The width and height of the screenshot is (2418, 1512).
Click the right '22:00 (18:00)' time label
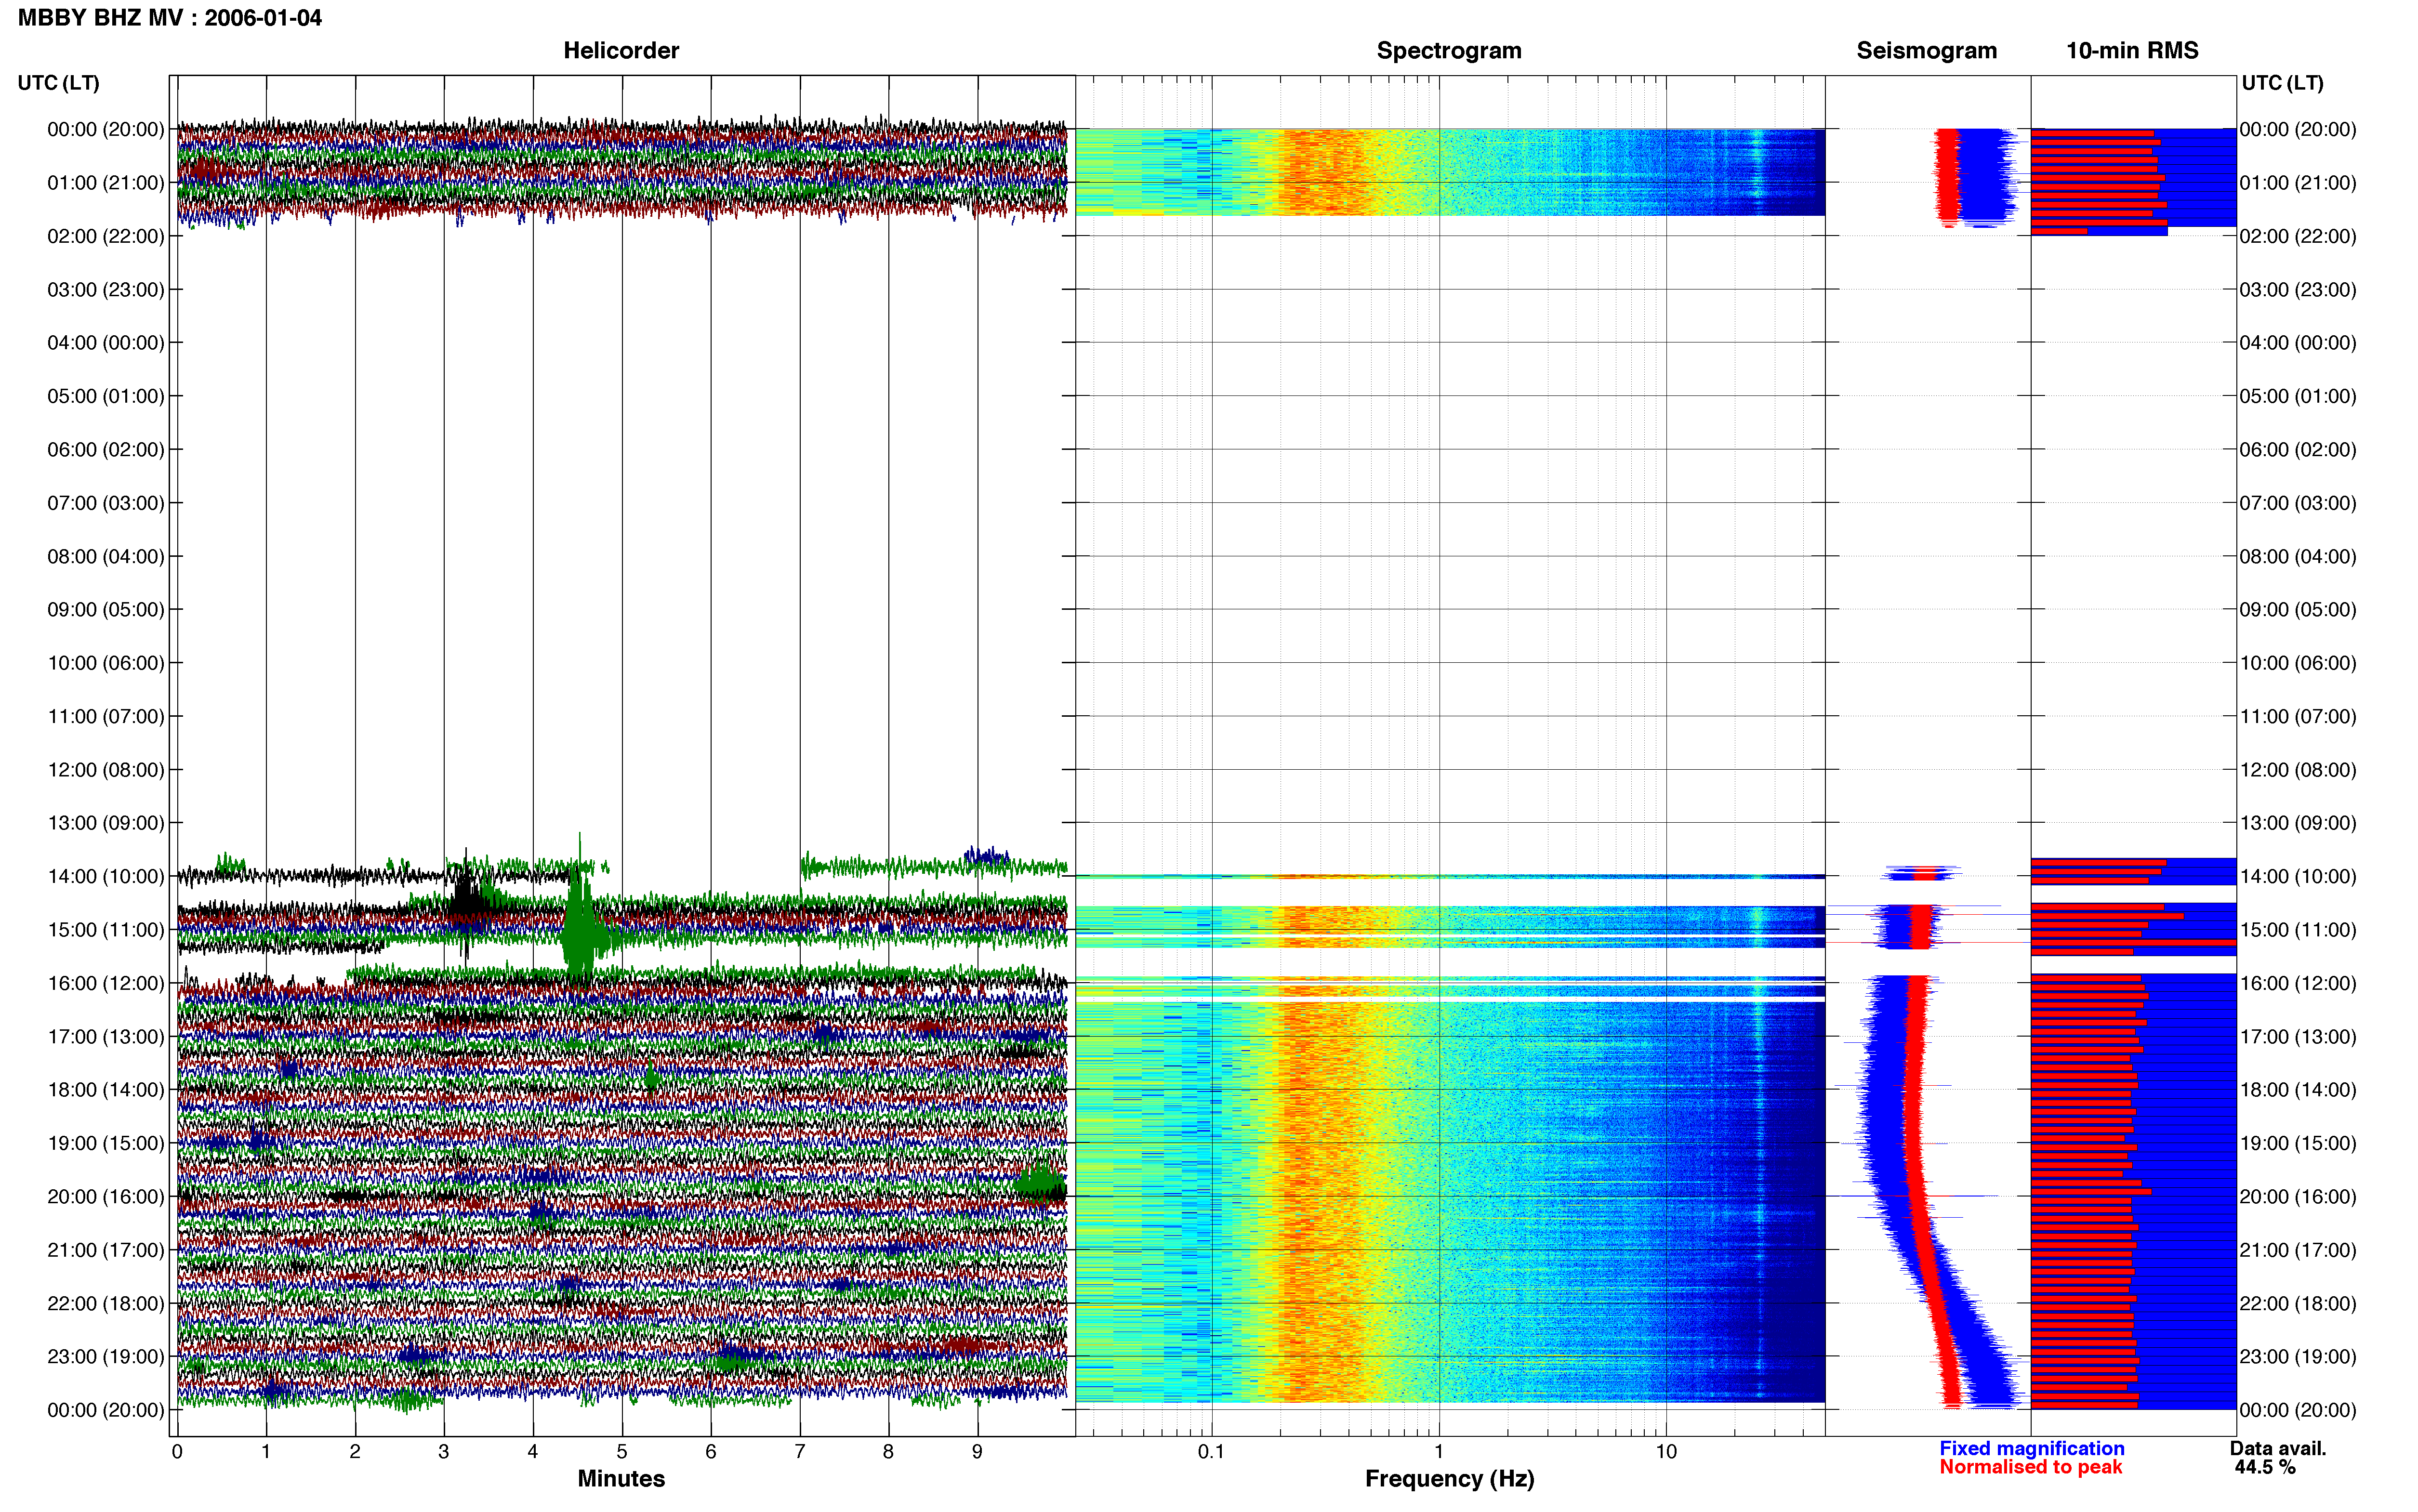pyautogui.click(x=2298, y=1304)
